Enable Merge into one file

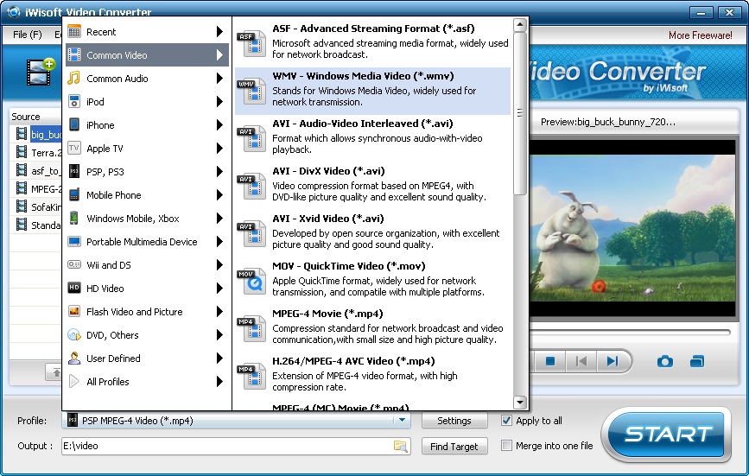click(507, 446)
